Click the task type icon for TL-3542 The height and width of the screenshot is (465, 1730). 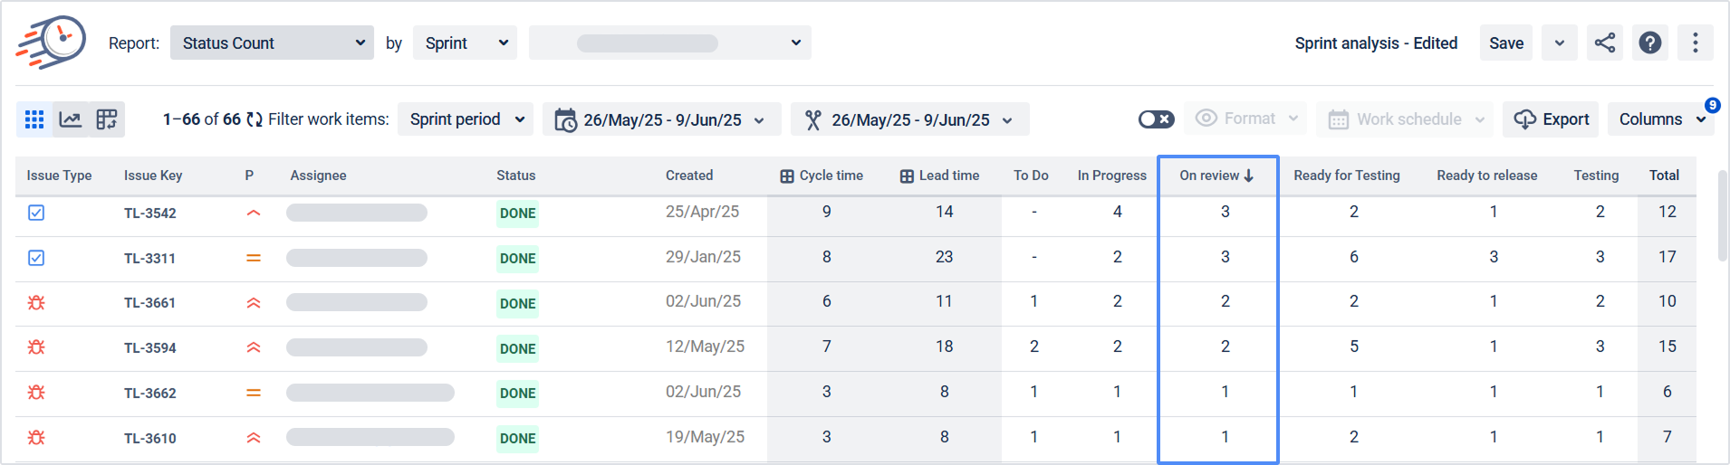click(x=36, y=213)
